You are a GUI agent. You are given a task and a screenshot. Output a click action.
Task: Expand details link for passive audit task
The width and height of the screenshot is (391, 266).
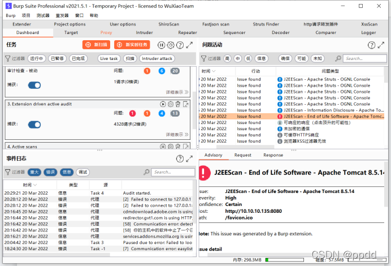(x=177, y=92)
